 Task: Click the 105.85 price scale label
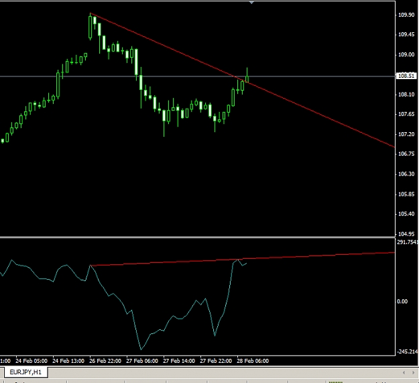(406, 195)
